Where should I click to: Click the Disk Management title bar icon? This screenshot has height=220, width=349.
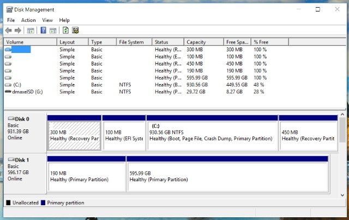[10, 10]
